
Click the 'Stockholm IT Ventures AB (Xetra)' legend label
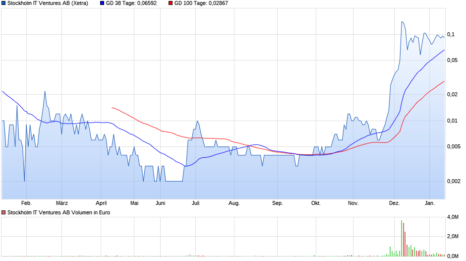[x=48, y=3]
